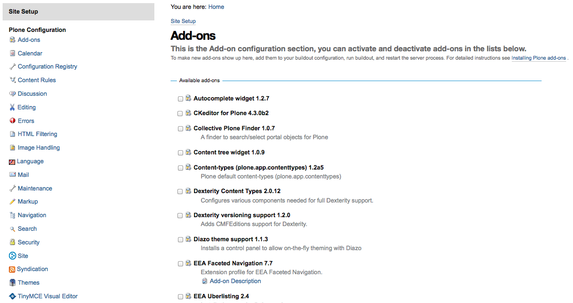Select the Errors icon in Plone Configuration
This screenshot has height=303, width=573.
click(x=13, y=120)
